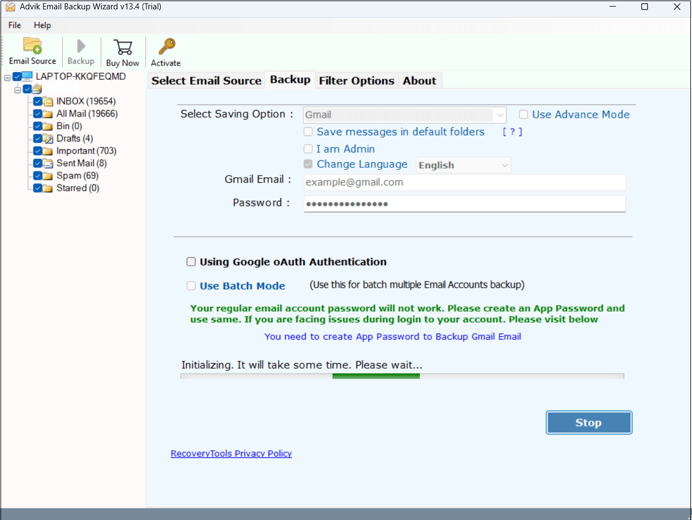Click the Starred folder icon
Screen dimensions: 692x520
48,188
